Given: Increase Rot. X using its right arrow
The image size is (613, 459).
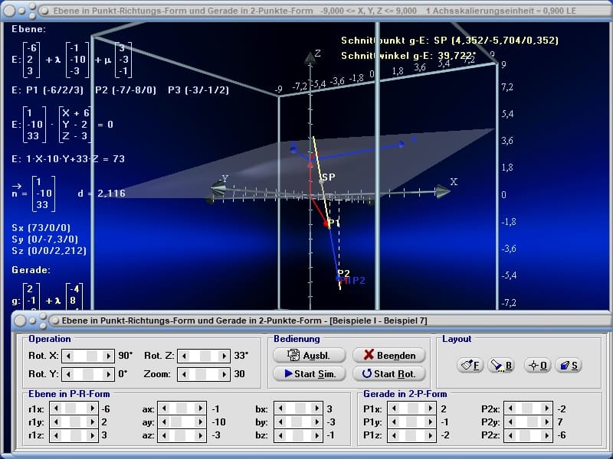Looking at the screenshot, I should click(x=108, y=356).
